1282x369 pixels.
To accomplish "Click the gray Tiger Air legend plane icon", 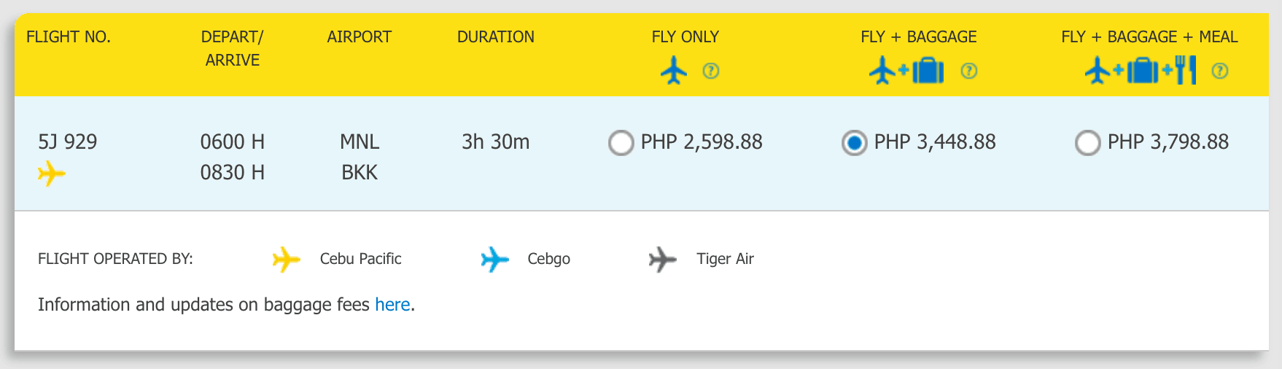I will (662, 259).
